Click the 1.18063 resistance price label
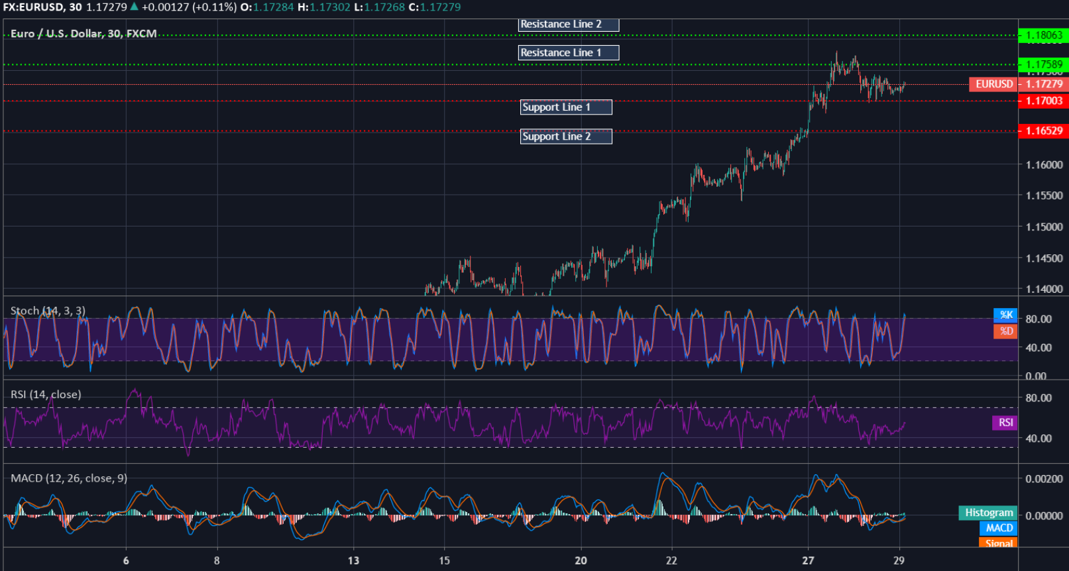This screenshot has height=571, width=1069. pyautogui.click(x=1043, y=36)
